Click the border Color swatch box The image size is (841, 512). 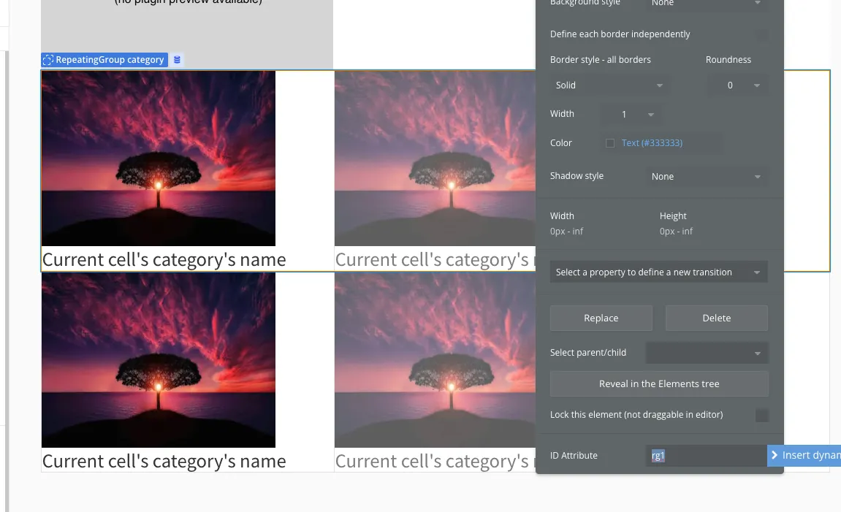click(610, 143)
